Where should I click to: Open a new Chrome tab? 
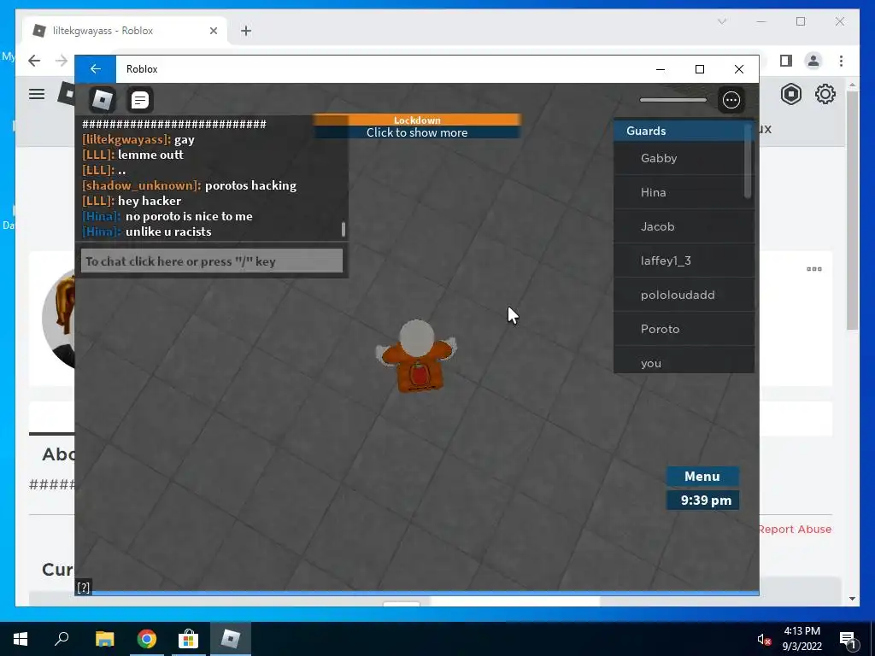(246, 31)
